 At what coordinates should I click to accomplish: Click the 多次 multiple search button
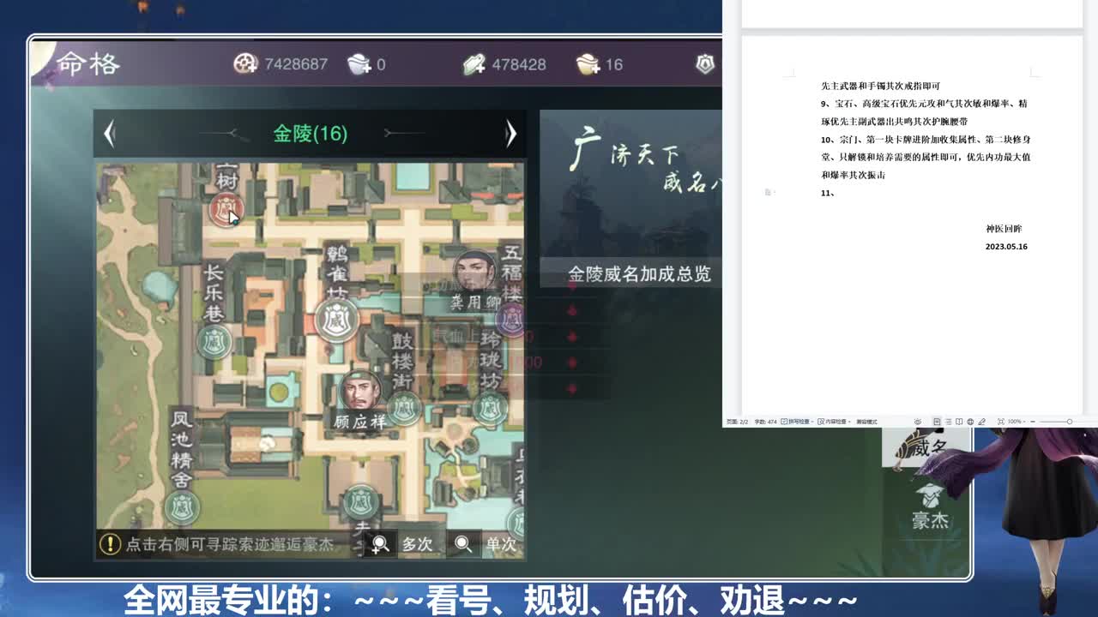(x=401, y=544)
